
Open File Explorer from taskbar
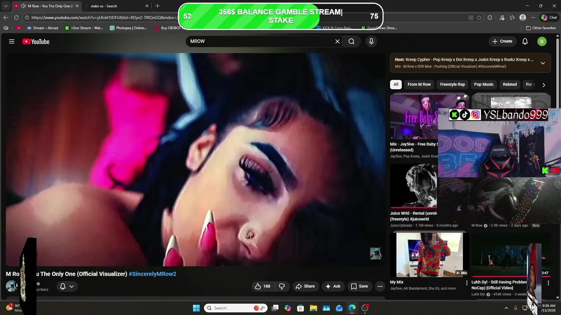tap(313, 308)
